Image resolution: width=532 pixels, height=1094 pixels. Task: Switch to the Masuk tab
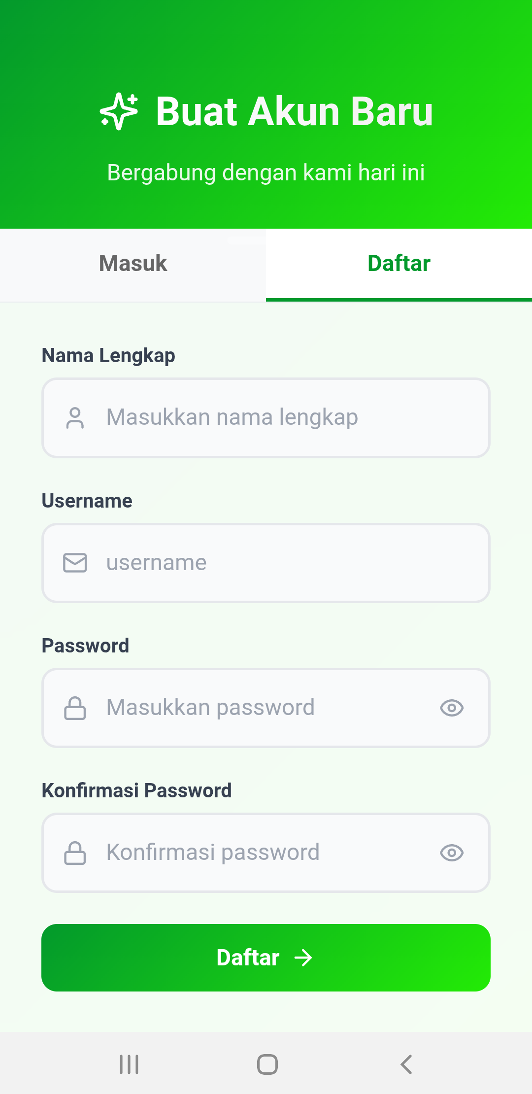pos(133,264)
